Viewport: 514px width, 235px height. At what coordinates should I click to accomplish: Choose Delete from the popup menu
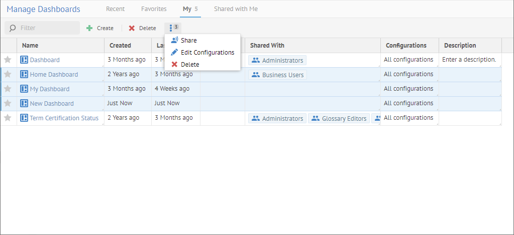189,64
